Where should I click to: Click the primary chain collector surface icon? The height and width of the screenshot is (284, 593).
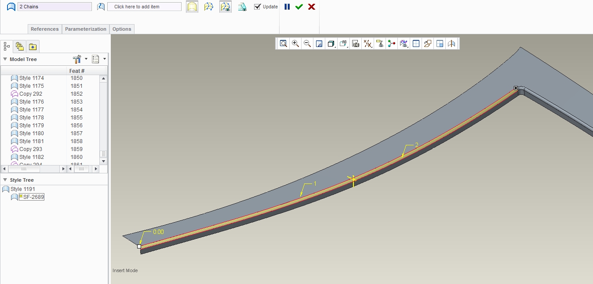pos(11,7)
